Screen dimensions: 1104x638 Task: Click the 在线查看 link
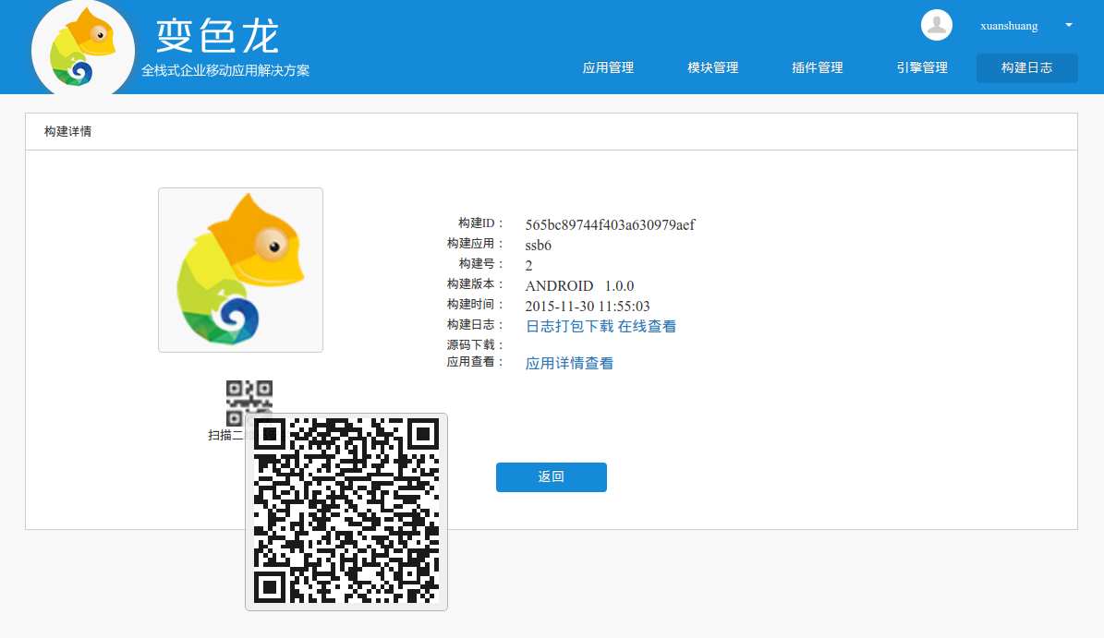coord(647,326)
